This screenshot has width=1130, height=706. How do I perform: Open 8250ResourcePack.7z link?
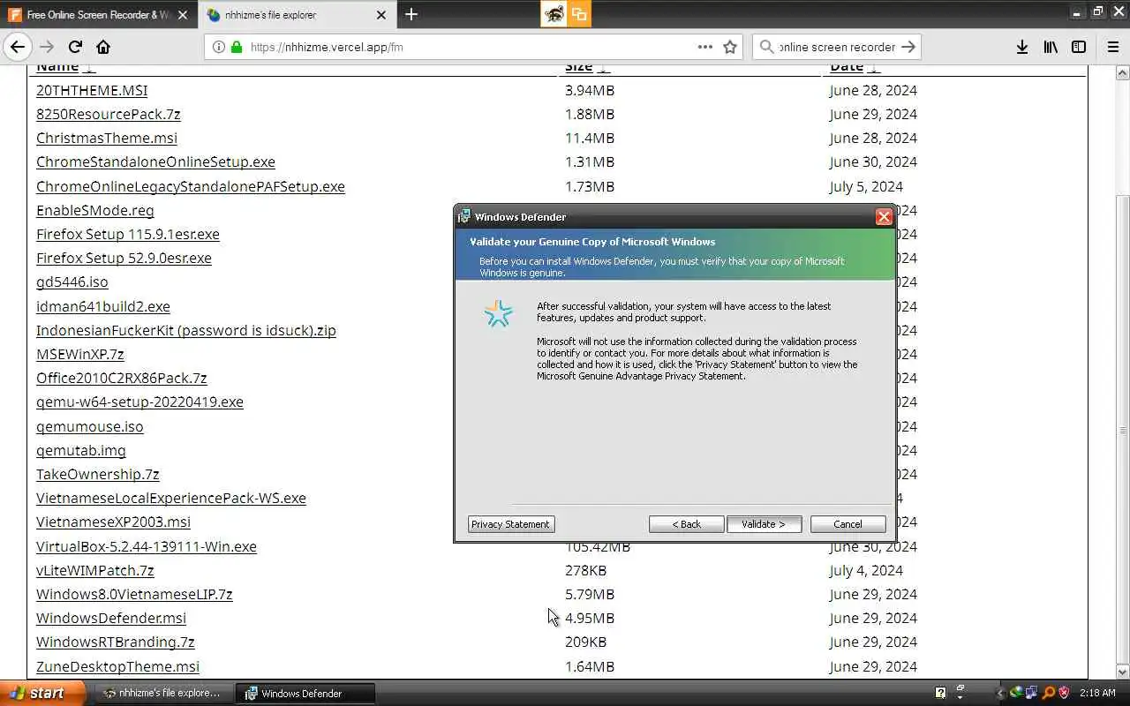[x=108, y=114]
